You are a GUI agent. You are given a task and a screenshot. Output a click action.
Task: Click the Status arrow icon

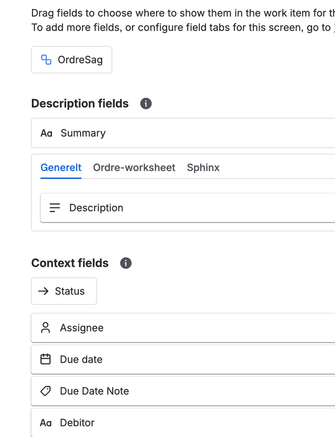44,291
